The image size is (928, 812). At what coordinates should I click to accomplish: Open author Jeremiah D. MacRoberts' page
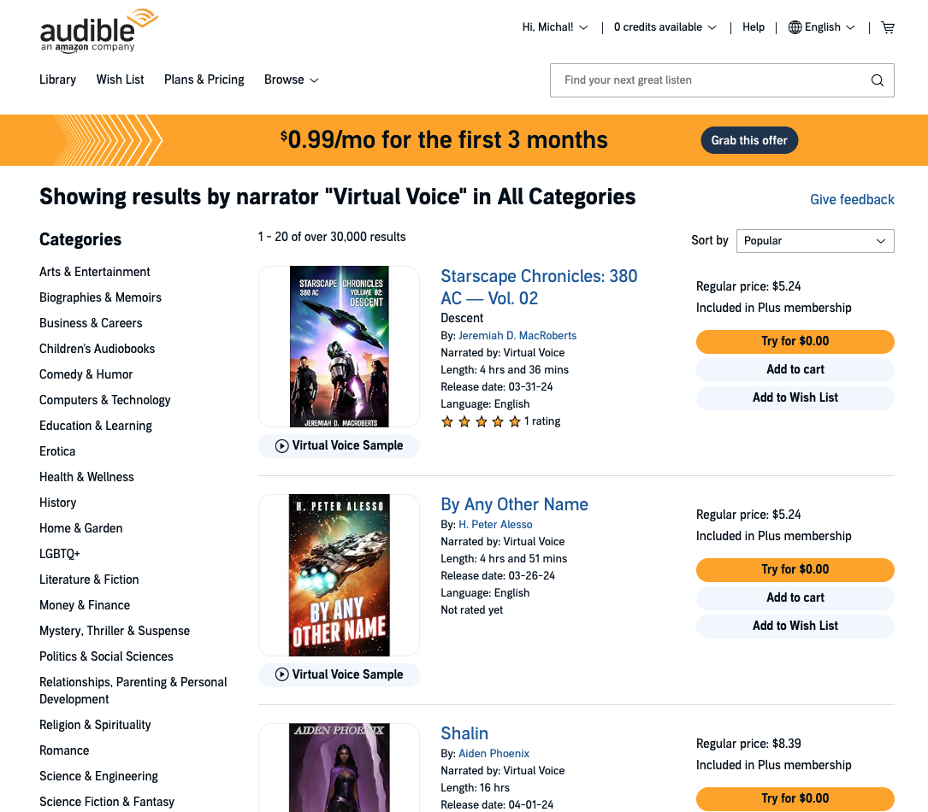(x=517, y=335)
